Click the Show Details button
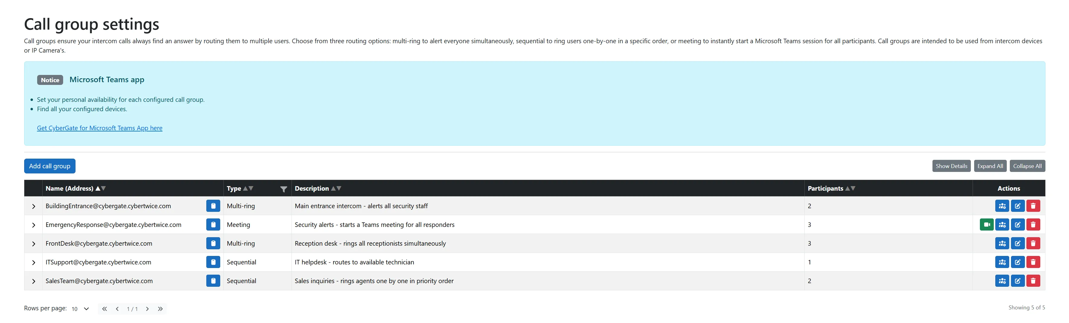The height and width of the screenshot is (323, 1069). [x=951, y=166]
